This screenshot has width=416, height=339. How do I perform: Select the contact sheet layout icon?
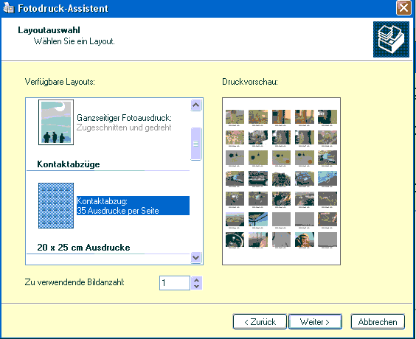click(x=56, y=206)
